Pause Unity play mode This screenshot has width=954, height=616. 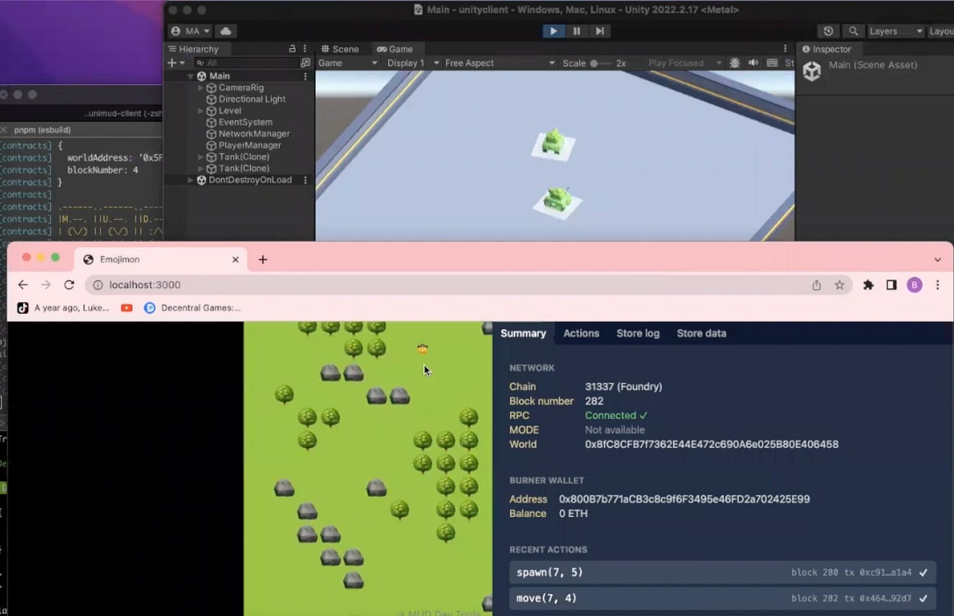point(577,31)
